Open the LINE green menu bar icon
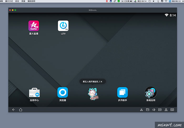This screenshot has height=128, width=184. [x=119, y=1]
